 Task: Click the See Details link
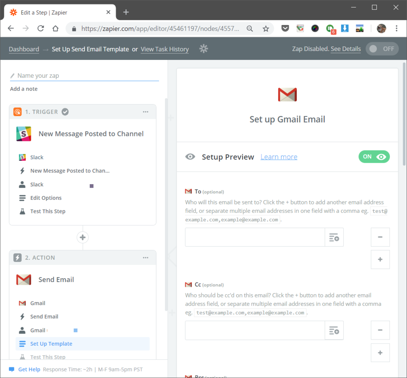click(x=345, y=49)
